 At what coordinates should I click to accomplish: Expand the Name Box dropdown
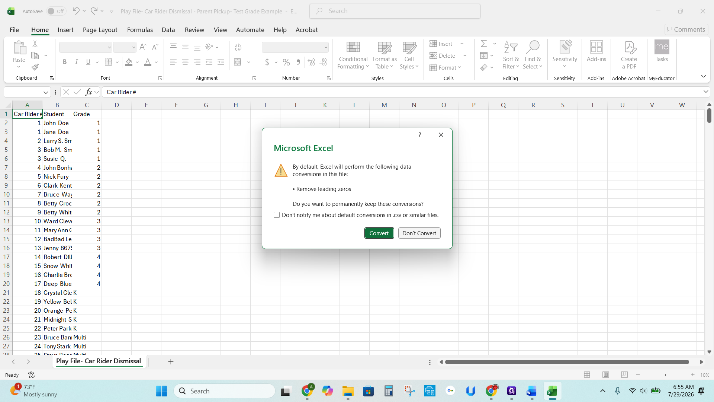(x=46, y=92)
